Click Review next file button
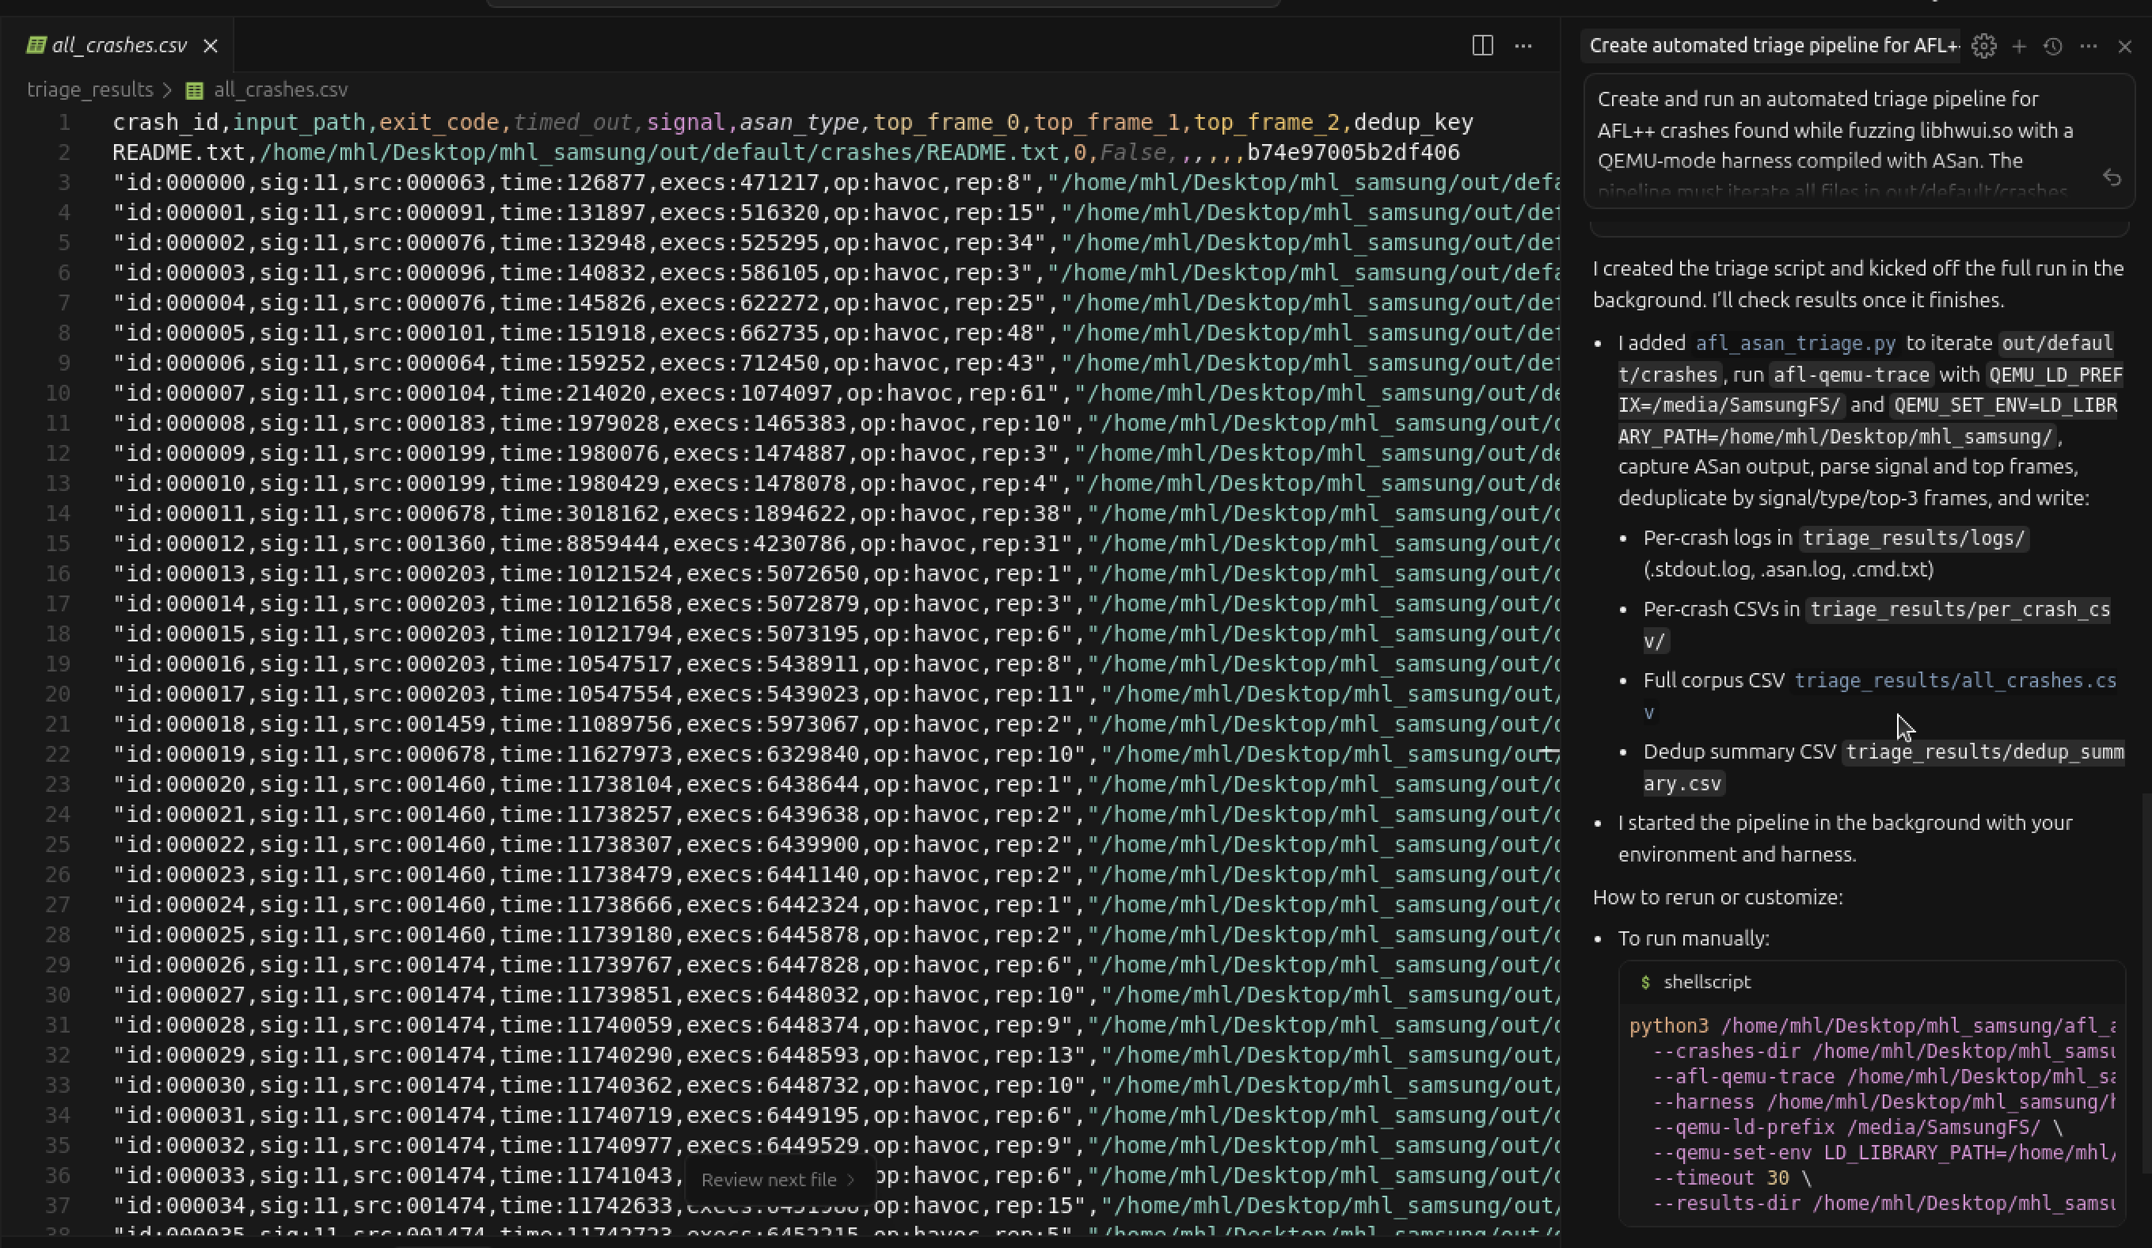The image size is (2152, 1248). [x=778, y=1180]
